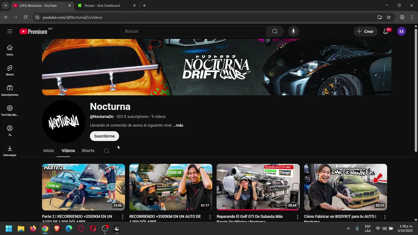Image resolution: width=418 pixels, height=235 pixels.
Task: Open the taskbar clock and date
Action: pyautogui.click(x=405, y=228)
